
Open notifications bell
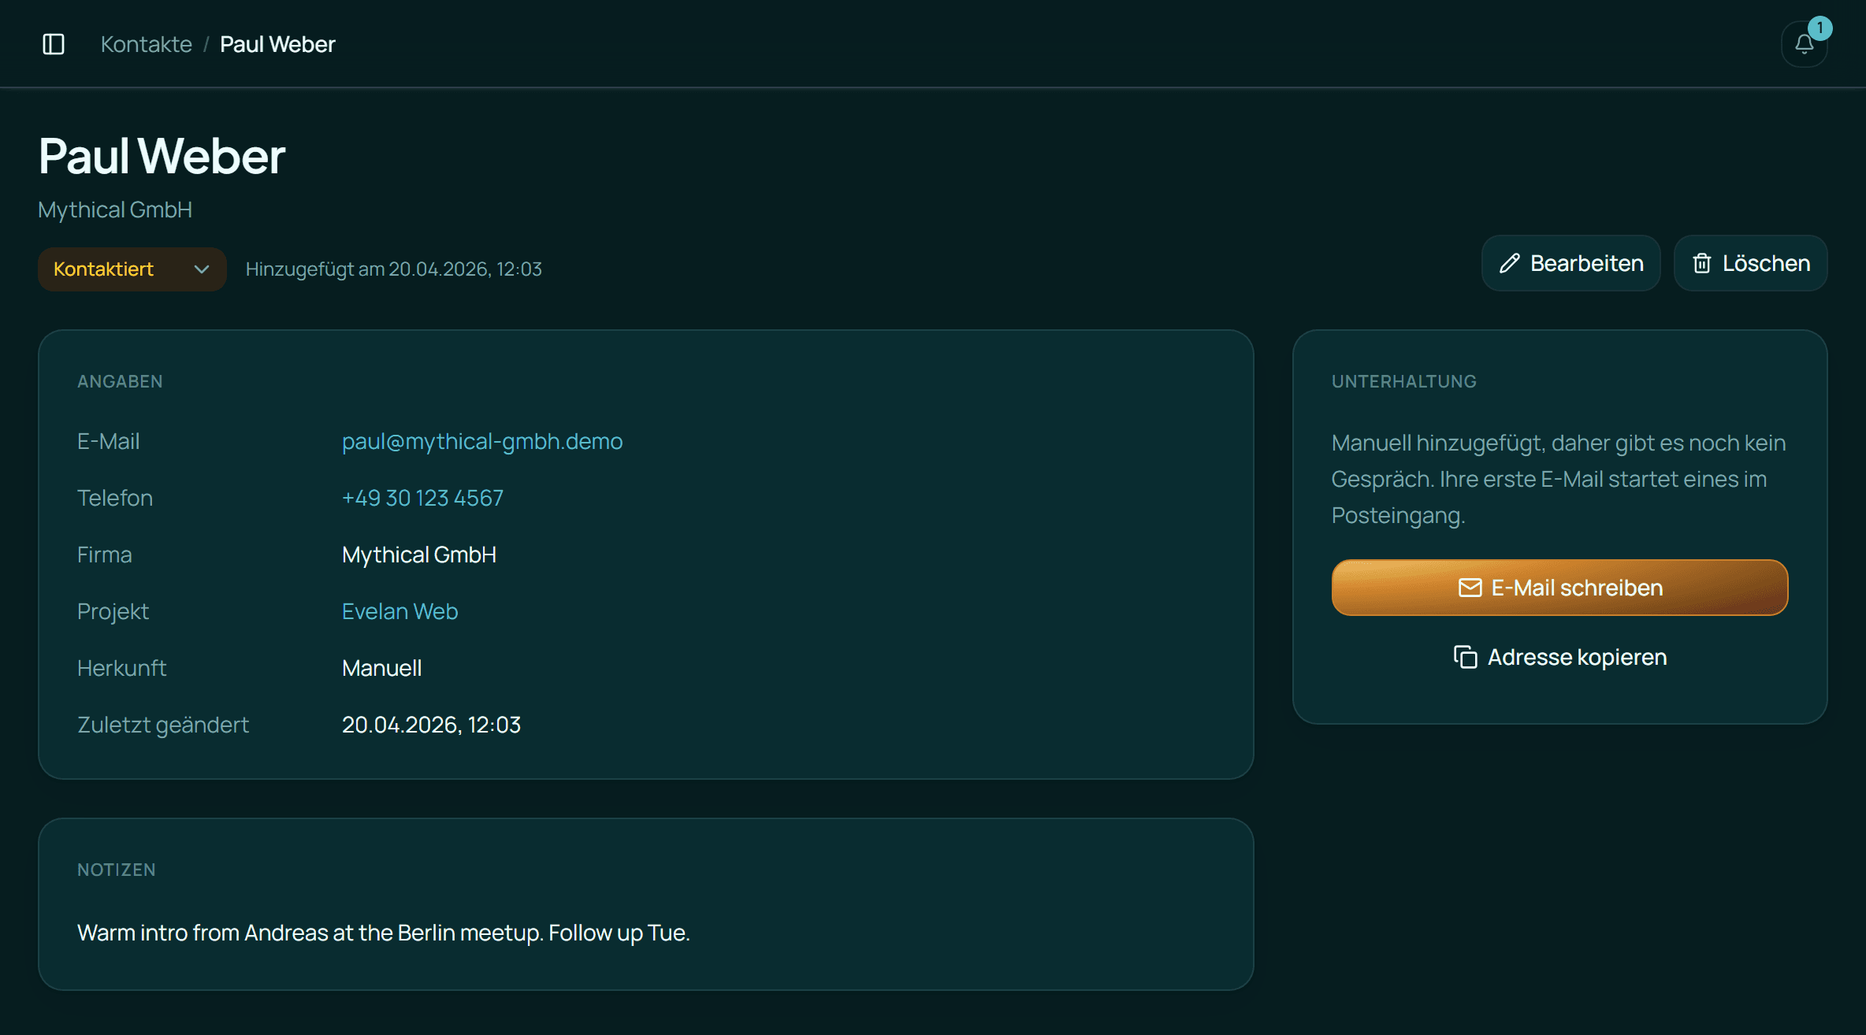pos(1804,44)
